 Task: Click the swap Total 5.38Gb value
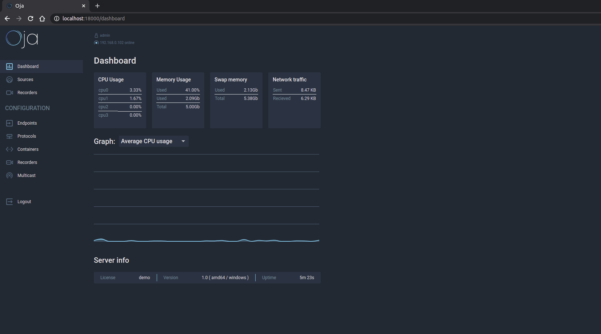pyautogui.click(x=251, y=98)
